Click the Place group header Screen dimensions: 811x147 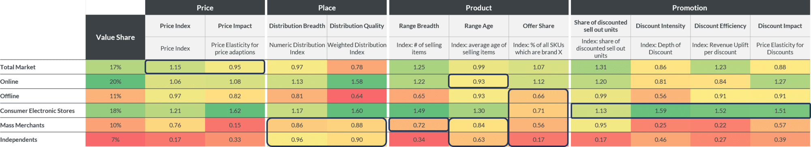(x=327, y=8)
